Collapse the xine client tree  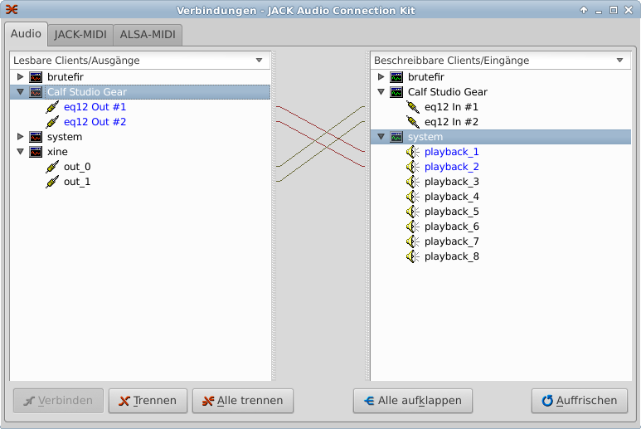(20, 152)
